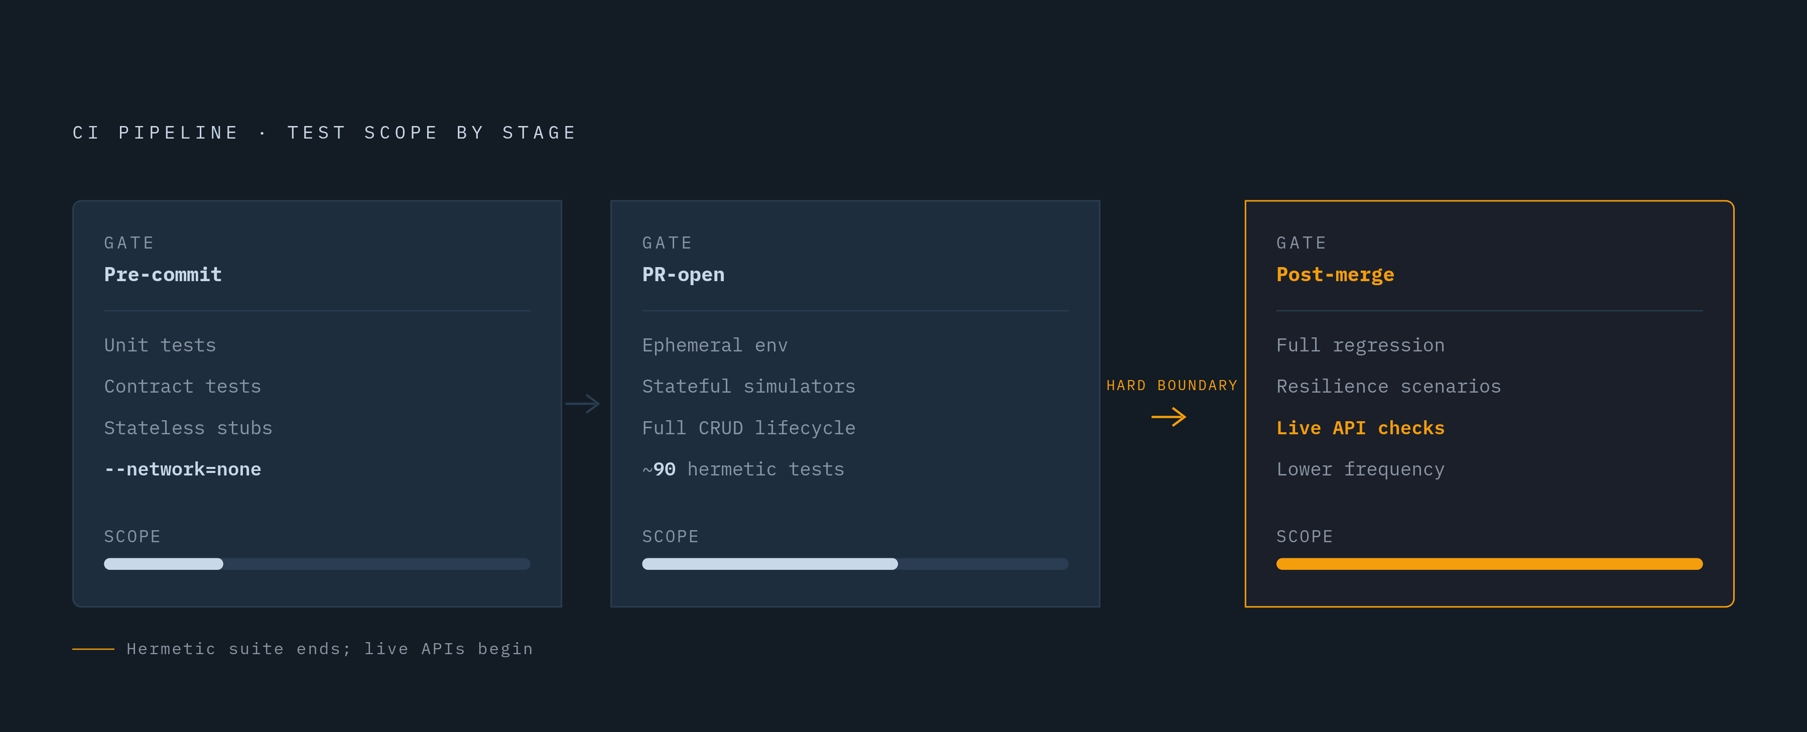Click the SCOPE label in the PR-open card
This screenshot has width=1807, height=732.
[x=670, y=537]
